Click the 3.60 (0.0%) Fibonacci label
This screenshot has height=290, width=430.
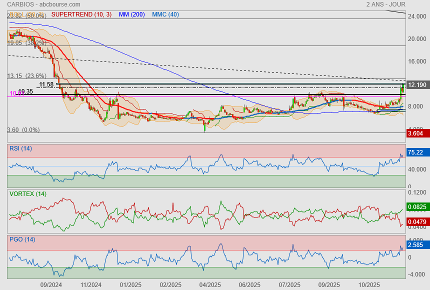(23, 130)
